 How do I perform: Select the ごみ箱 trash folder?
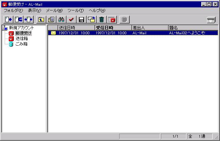(x=21, y=44)
